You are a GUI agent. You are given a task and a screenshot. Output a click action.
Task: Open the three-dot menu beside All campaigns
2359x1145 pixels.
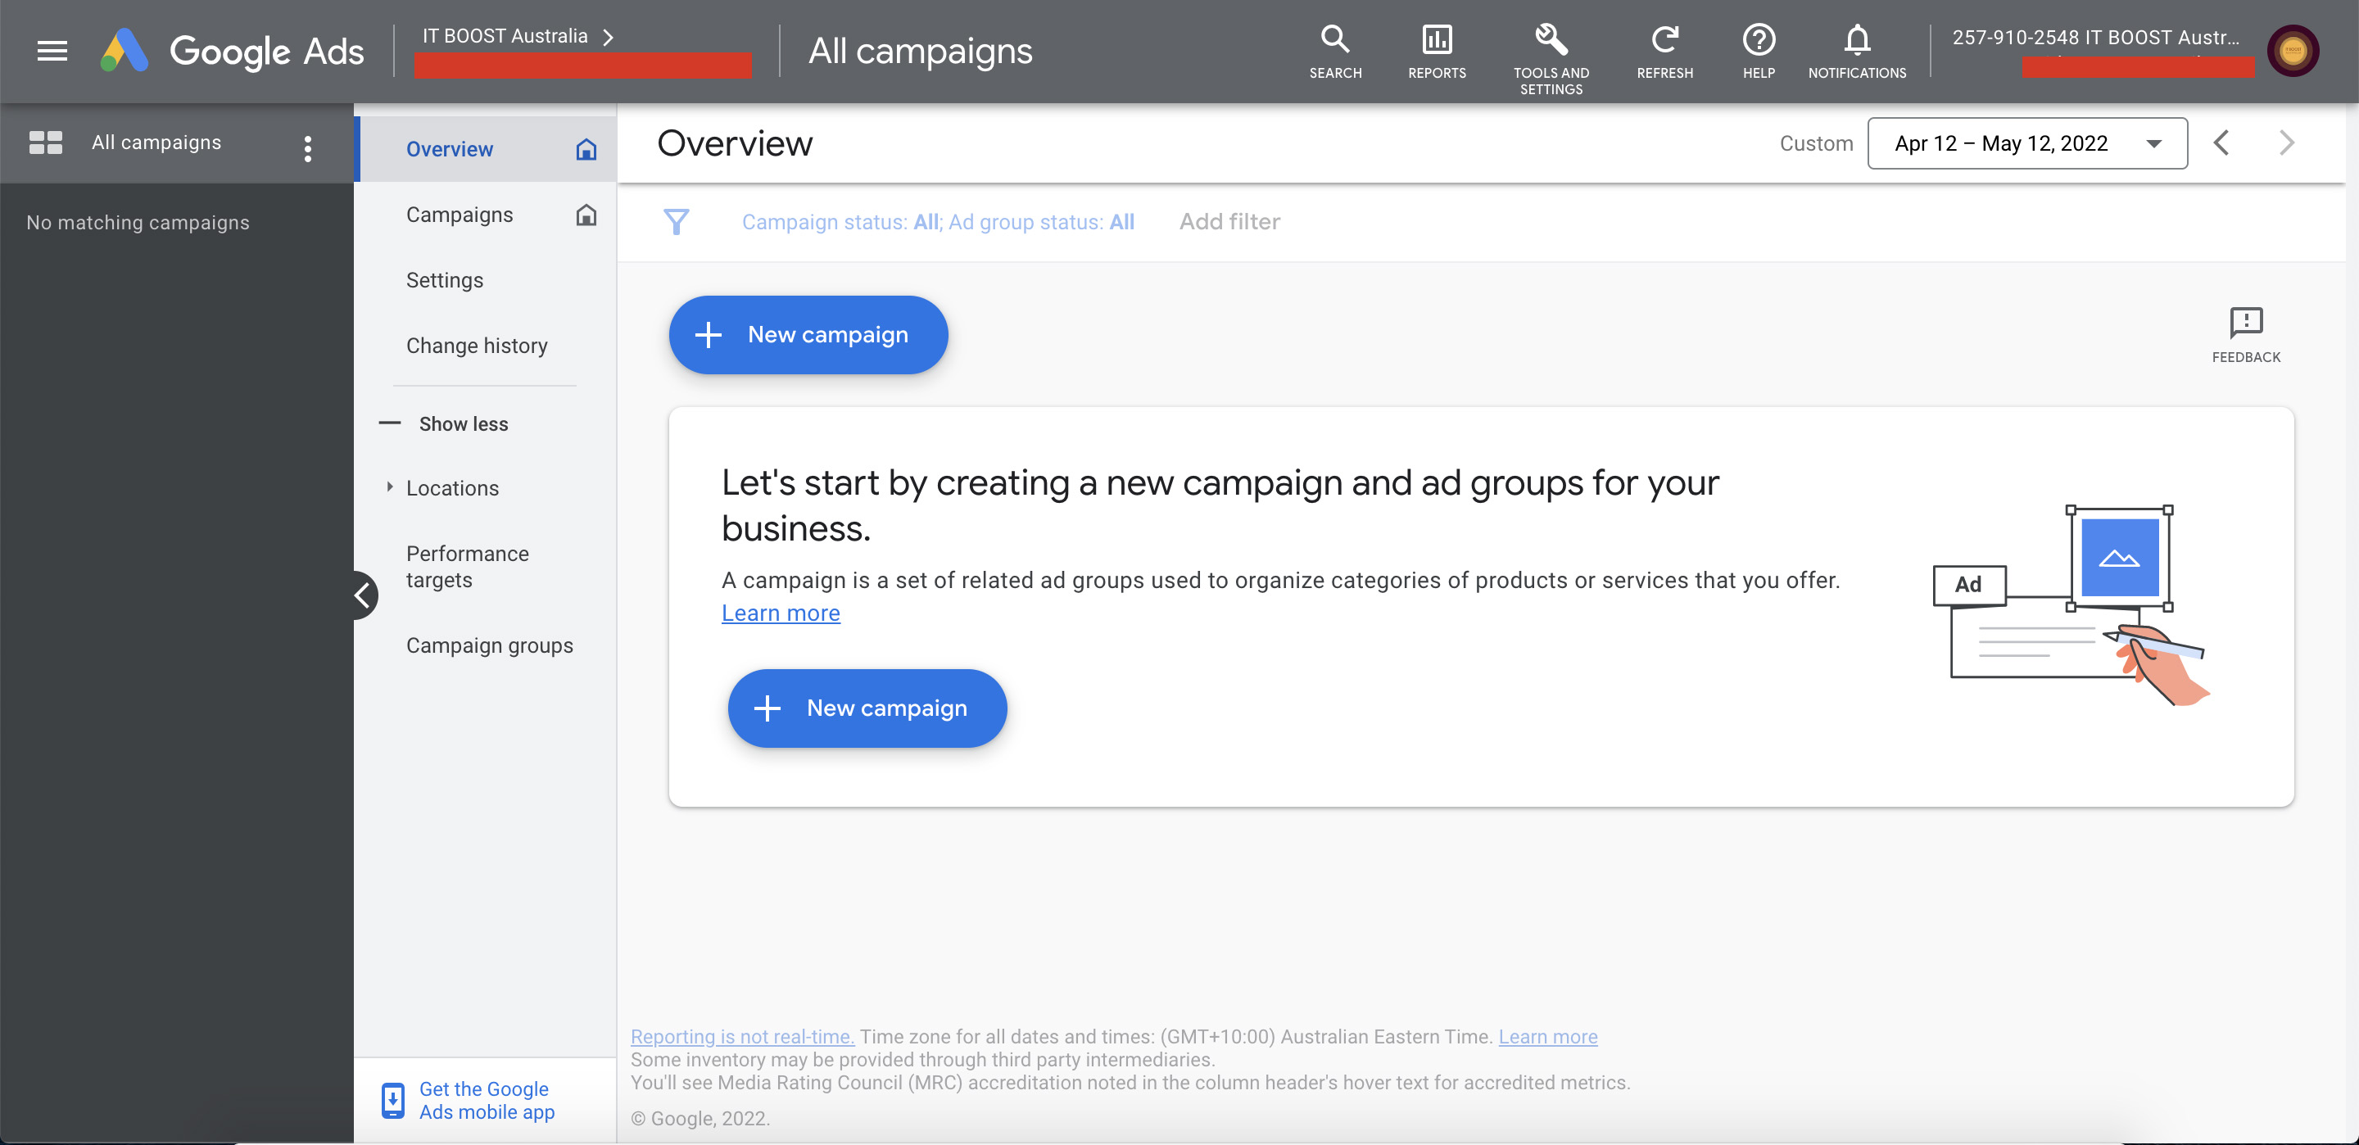308,147
